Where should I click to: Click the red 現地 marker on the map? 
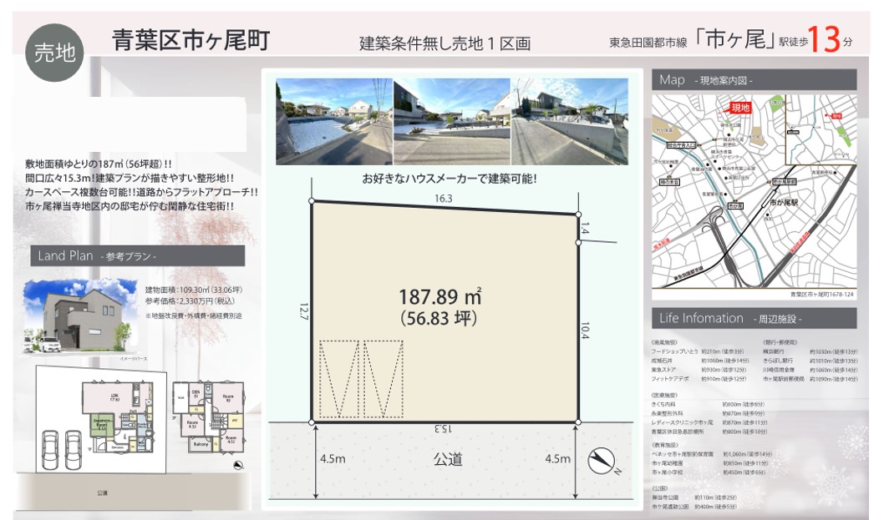[x=740, y=108]
